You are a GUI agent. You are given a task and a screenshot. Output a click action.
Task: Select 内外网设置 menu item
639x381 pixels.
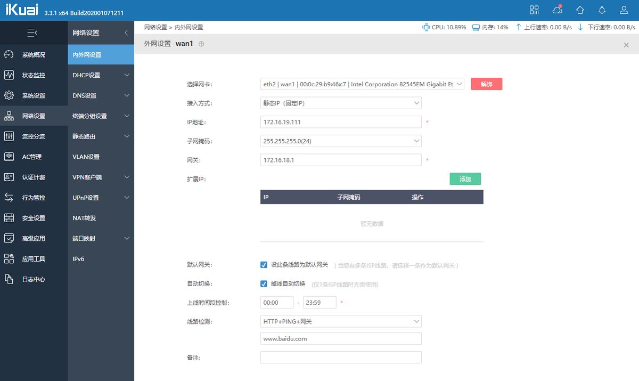[101, 54]
